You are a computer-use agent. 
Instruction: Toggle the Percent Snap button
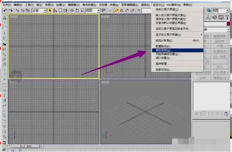pos(127,10)
